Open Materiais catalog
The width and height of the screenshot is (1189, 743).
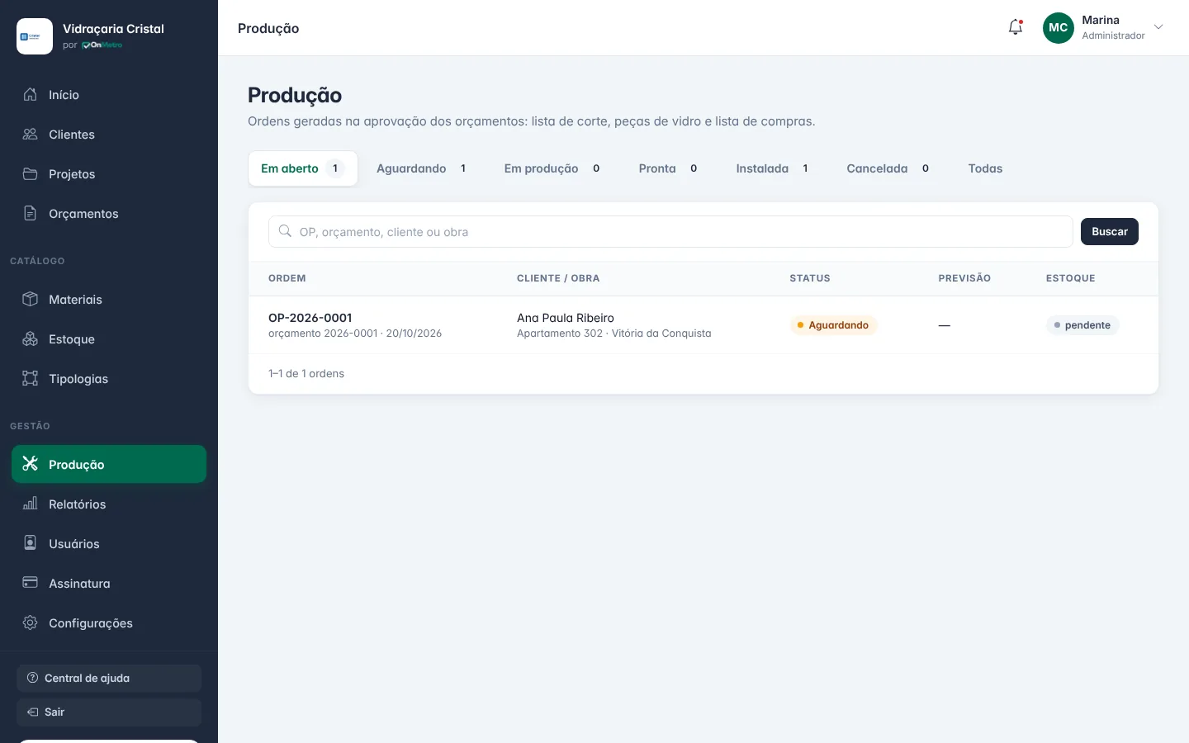pos(109,300)
